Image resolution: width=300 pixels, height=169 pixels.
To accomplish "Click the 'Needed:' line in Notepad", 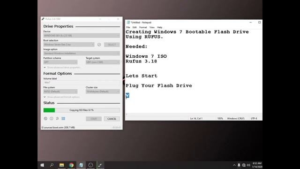I will (136, 46).
